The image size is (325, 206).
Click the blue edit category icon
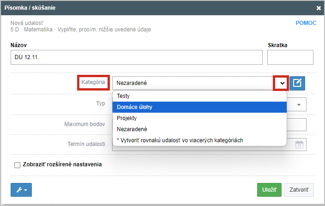[x=297, y=83]
